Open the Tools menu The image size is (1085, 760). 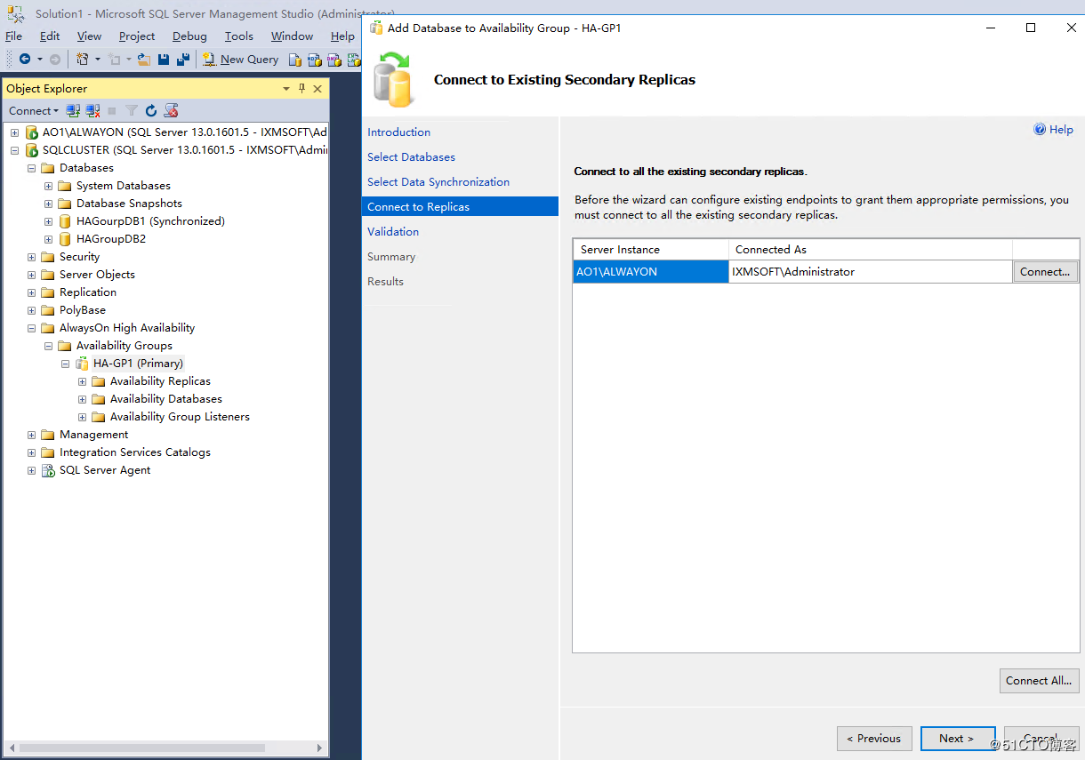tap(237, 36)
